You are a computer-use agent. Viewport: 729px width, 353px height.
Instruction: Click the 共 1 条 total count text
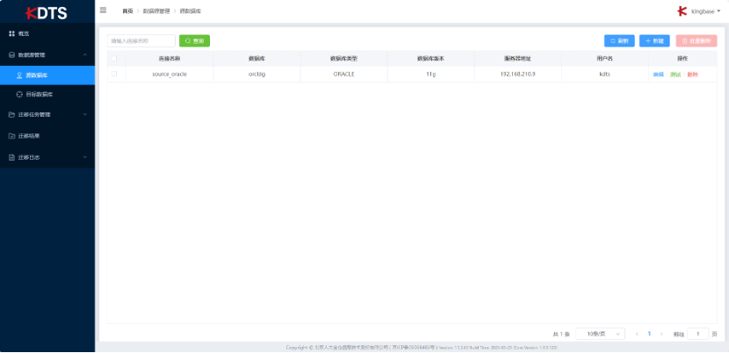[561, 334]
